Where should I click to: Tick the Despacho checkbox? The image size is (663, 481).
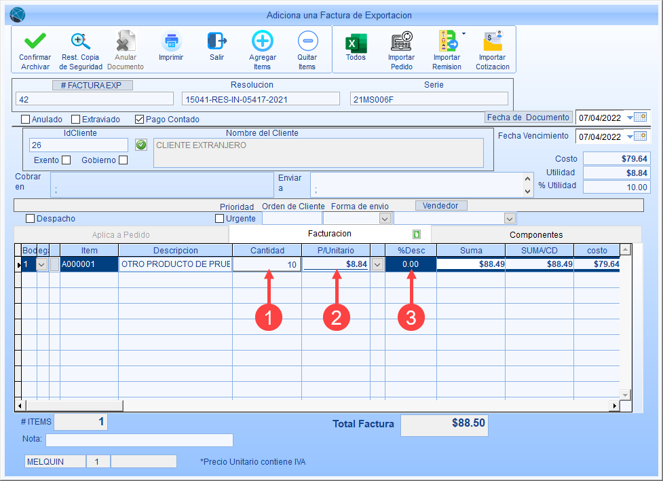30,219
